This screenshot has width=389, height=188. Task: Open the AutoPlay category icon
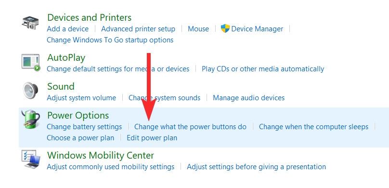(31, 62)
